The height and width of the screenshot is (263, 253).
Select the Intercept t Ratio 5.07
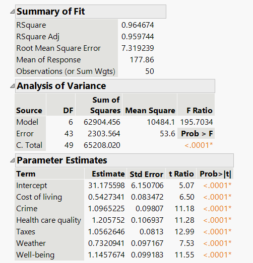coord(186,186)
